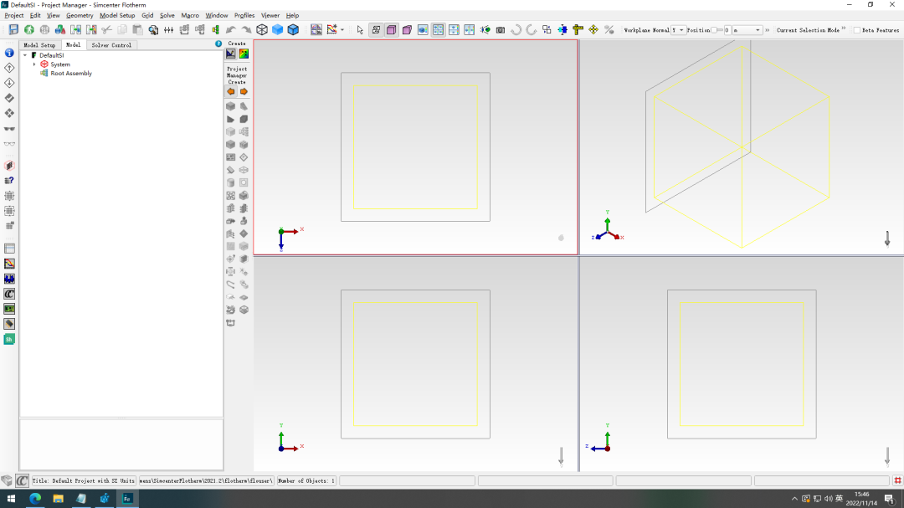Click the orange right arrow palette button
Screen dimensions: 904x508
pyautogui.click(x=244, y=91)
